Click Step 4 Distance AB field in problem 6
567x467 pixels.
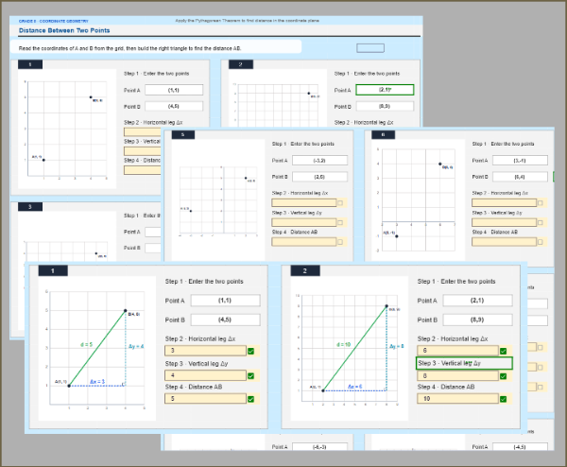pos(504,242)
